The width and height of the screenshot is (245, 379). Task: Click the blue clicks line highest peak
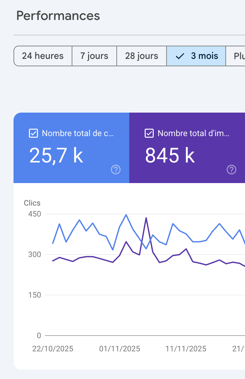click(126, 215)
